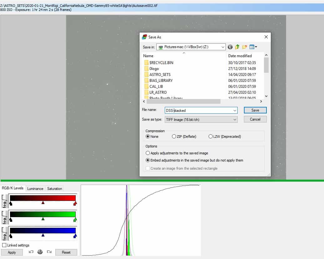Go up one folder level icon

point(237,47)
